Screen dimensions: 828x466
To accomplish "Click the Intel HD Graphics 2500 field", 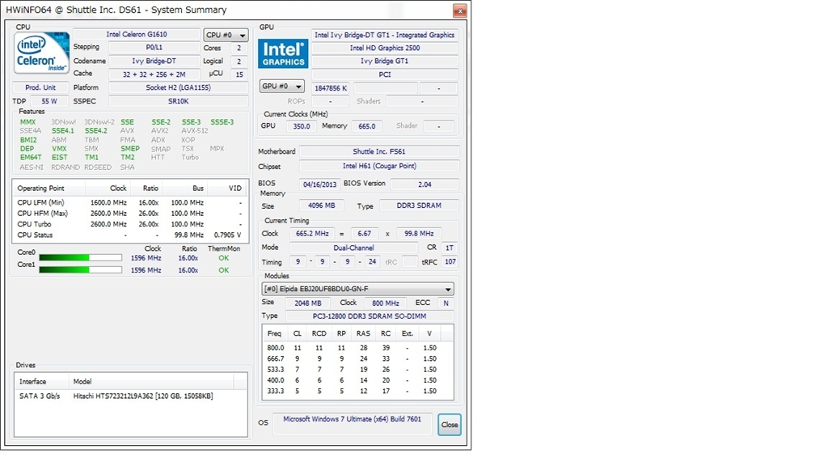I will tap(384, 48).
